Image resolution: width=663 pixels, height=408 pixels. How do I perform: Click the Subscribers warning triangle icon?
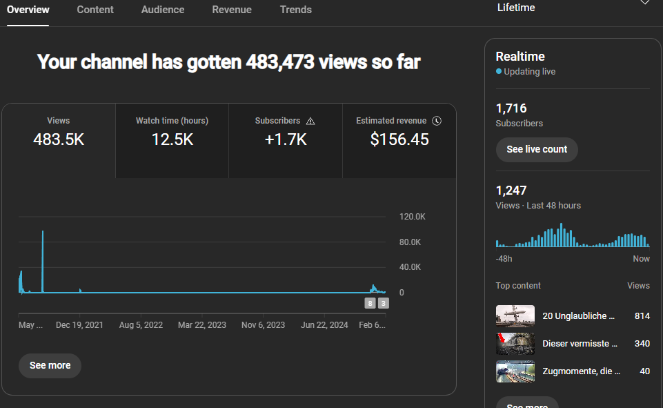pos(310,121)
